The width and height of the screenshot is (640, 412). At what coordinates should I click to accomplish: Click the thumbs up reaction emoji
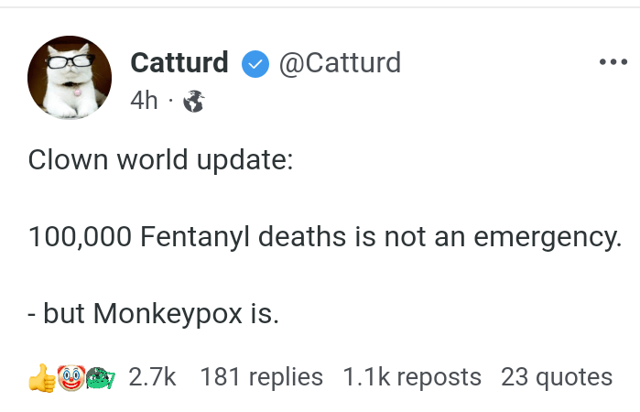[41, 377]
